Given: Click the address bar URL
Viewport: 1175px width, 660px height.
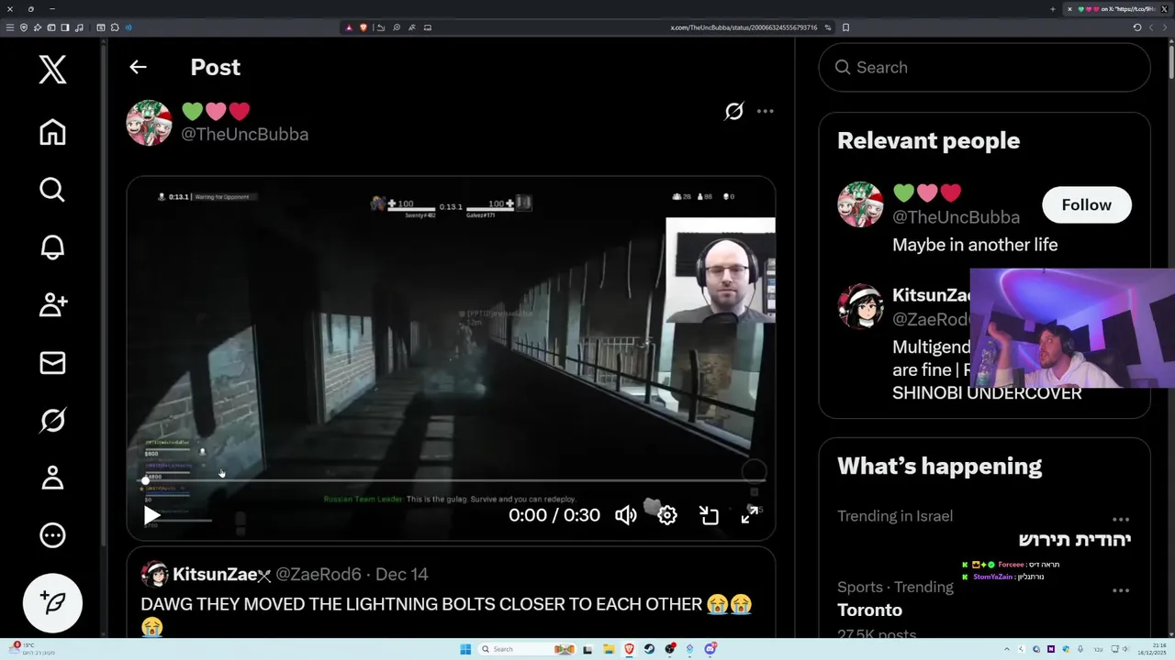Looking at the screenshot, I should 744,27.
